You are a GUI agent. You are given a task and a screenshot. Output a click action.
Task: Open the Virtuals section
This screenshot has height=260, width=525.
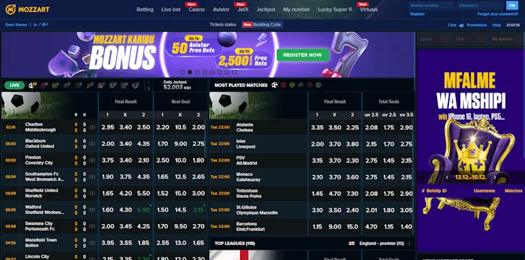369,9
